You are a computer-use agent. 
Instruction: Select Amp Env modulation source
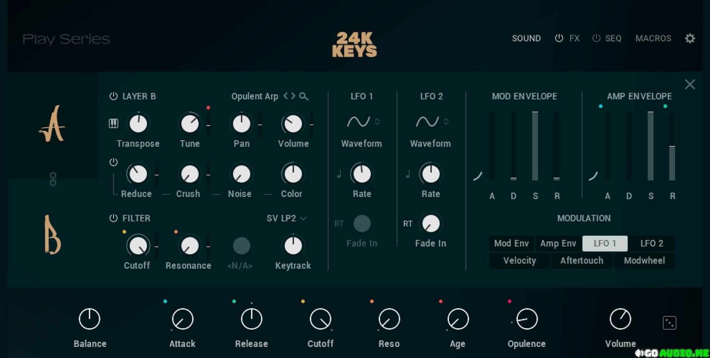click(558, 244)
